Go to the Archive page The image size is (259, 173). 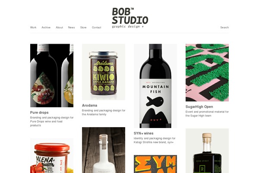pos(46,28)
